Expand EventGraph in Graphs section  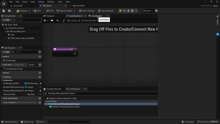[x=2, y=61]
